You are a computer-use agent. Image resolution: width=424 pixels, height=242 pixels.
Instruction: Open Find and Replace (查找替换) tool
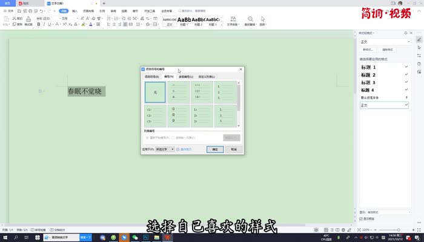[x=250, y=21]
